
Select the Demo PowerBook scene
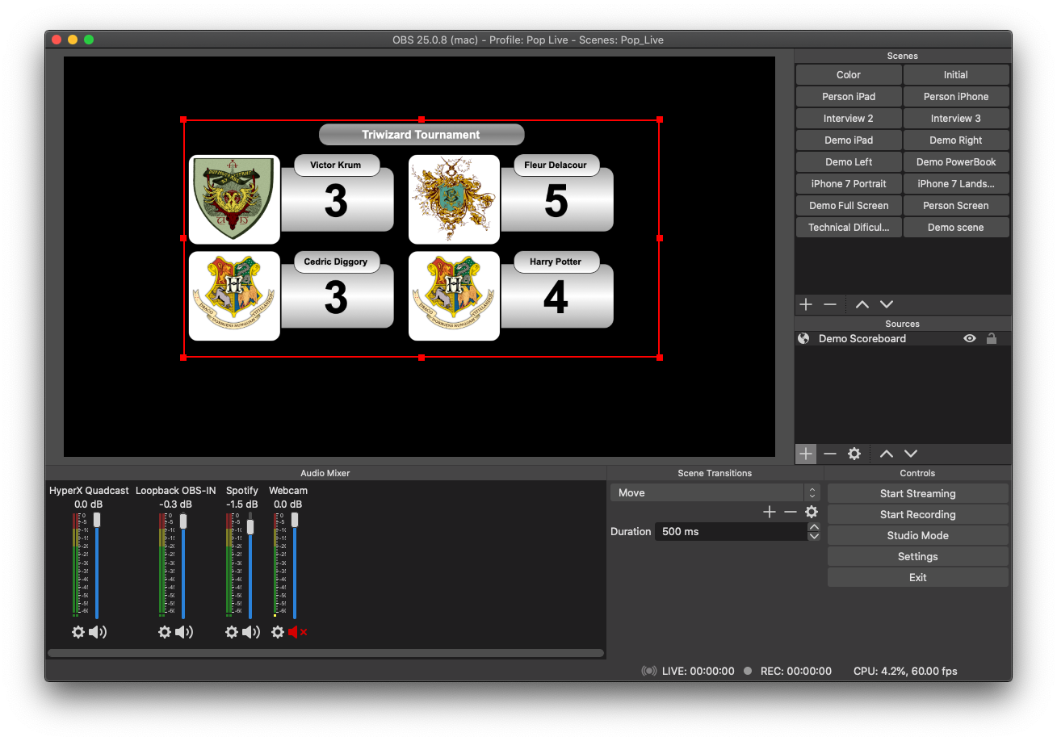pyautogui.click(x=956, y=162)
